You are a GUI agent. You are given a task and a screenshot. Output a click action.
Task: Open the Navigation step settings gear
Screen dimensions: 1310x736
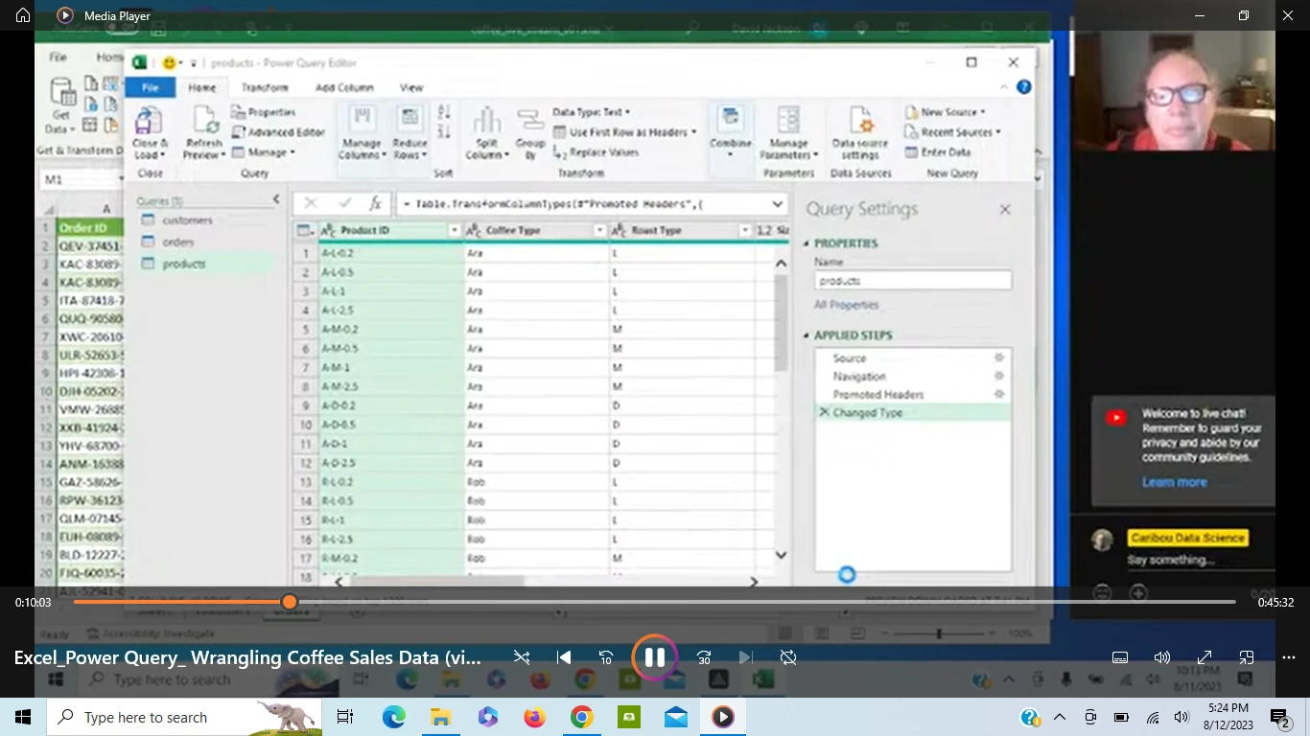coord(999,376)
